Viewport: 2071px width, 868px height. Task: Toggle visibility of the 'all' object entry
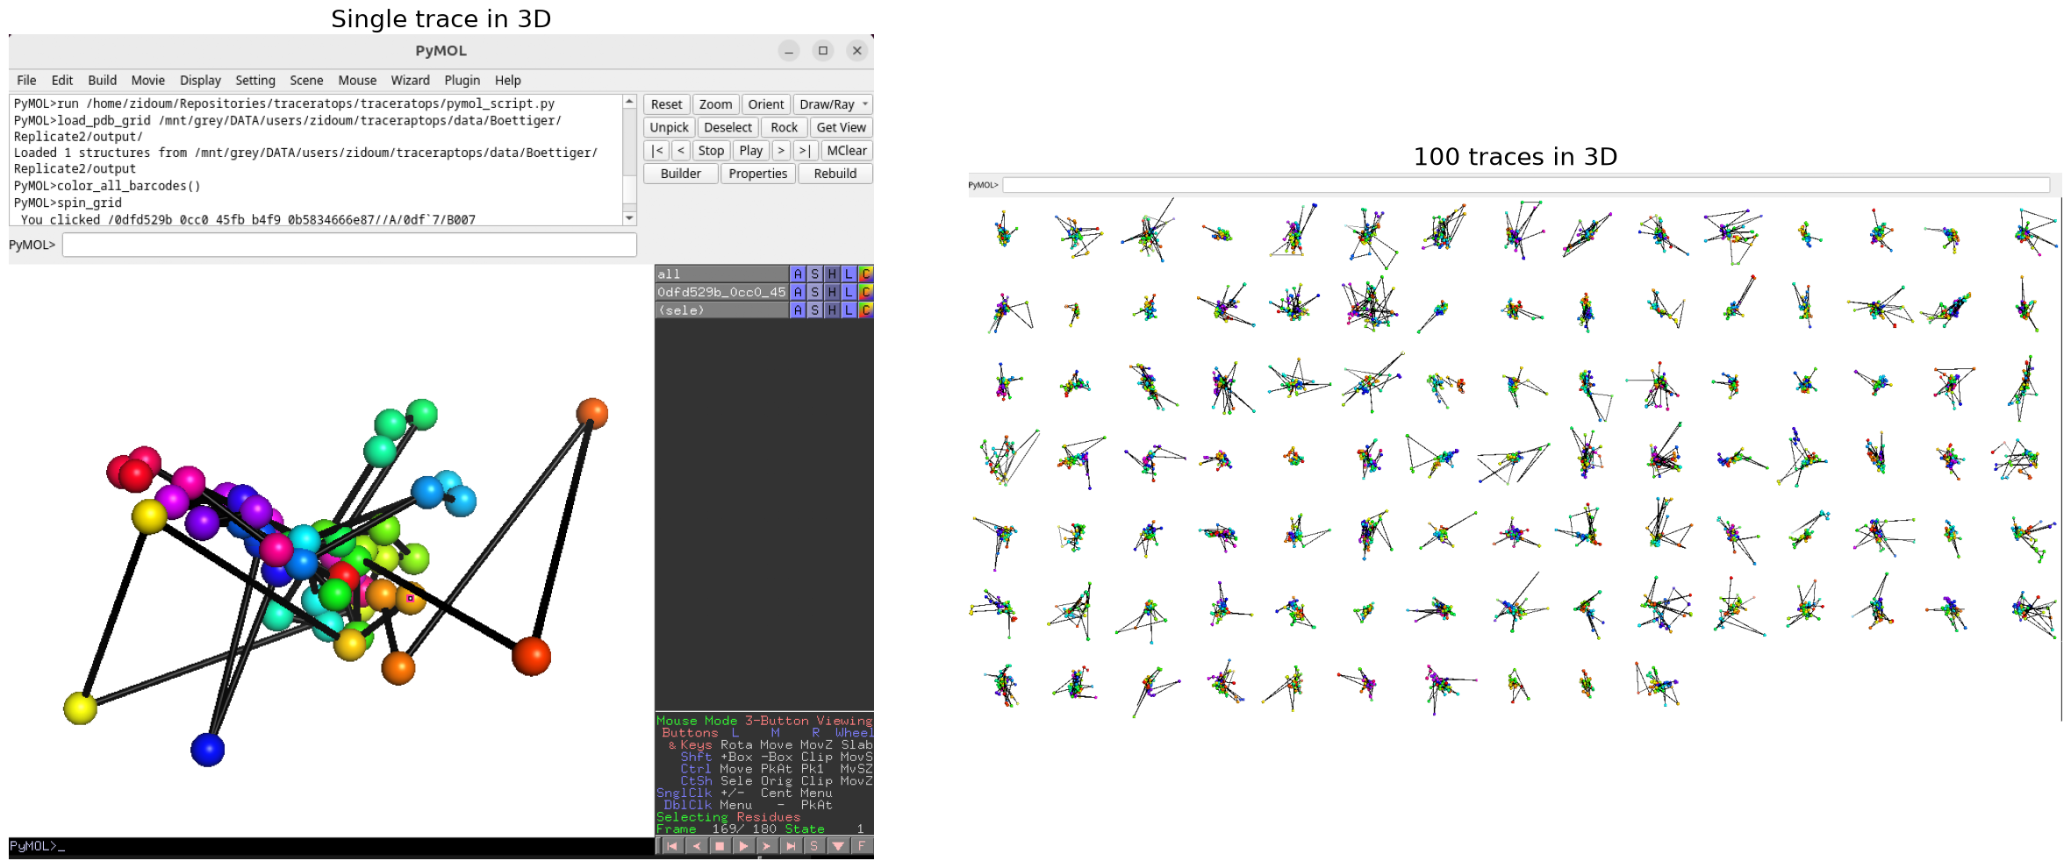click(x=721, y=274)
